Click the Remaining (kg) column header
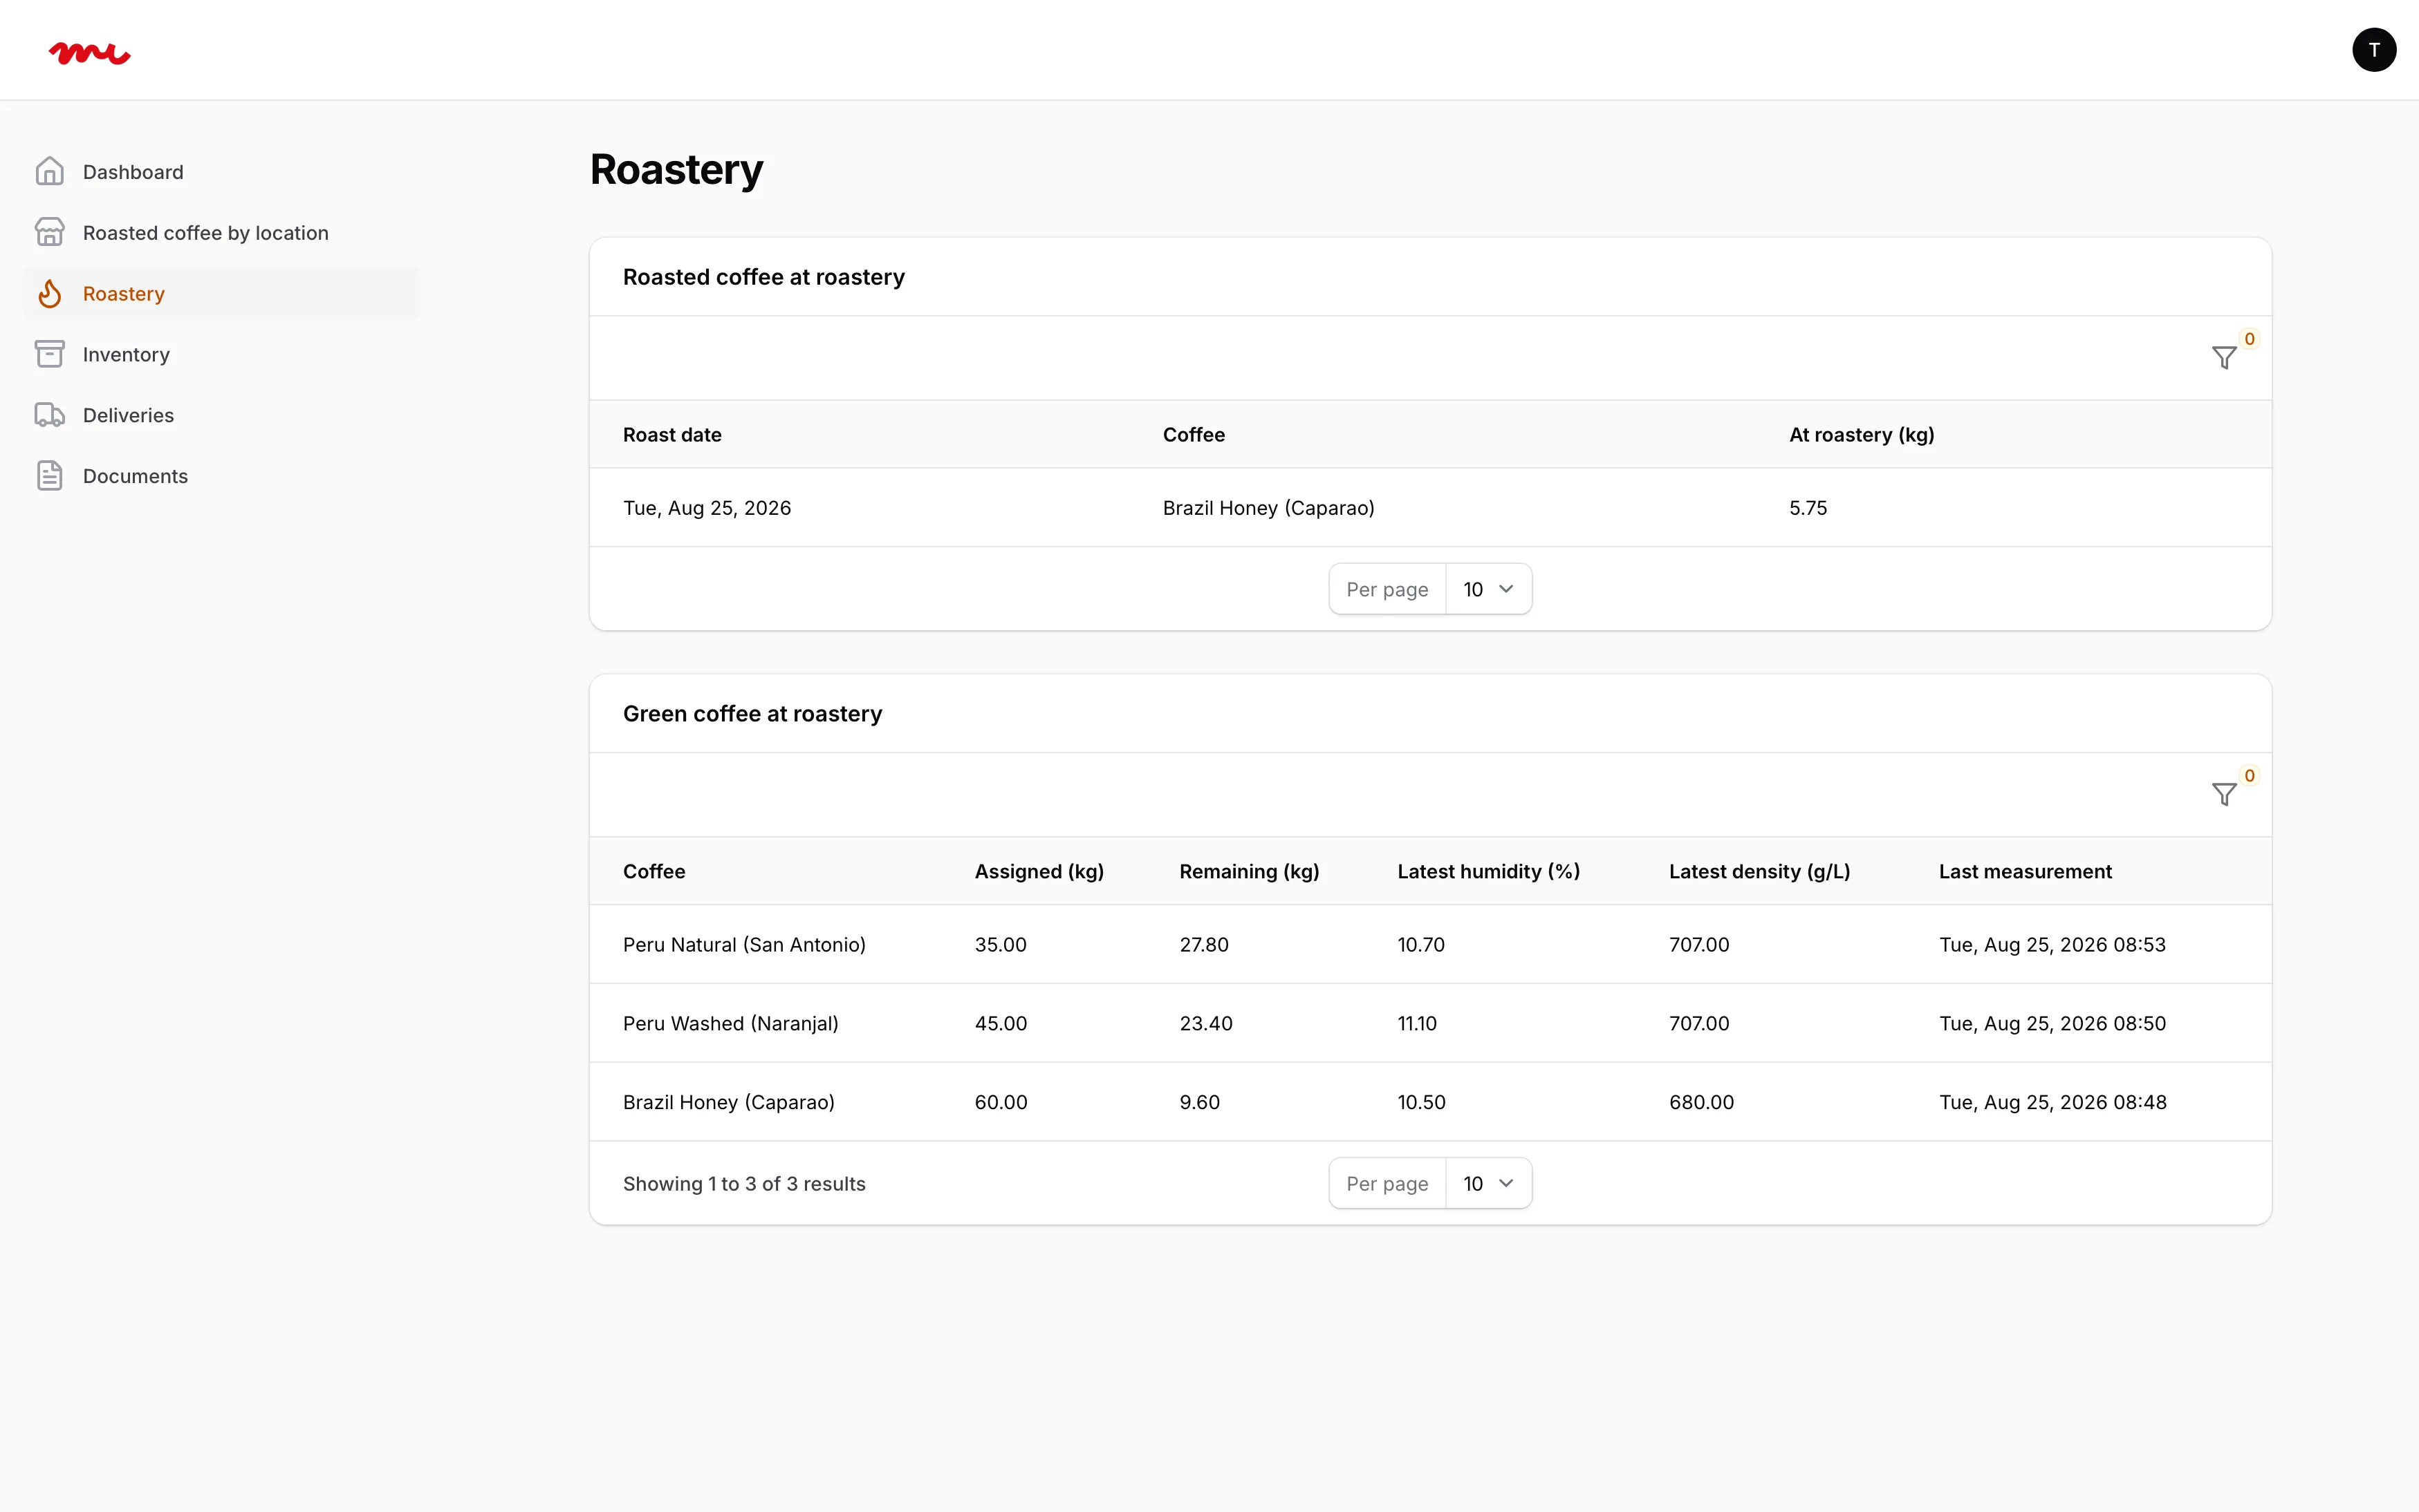Screen dimensions: 2419x1512 (1248, 872)
